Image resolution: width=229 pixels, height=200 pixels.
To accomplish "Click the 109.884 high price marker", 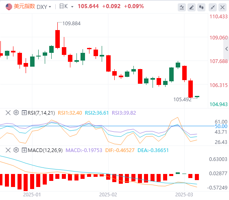I will (x=72, y=24).
